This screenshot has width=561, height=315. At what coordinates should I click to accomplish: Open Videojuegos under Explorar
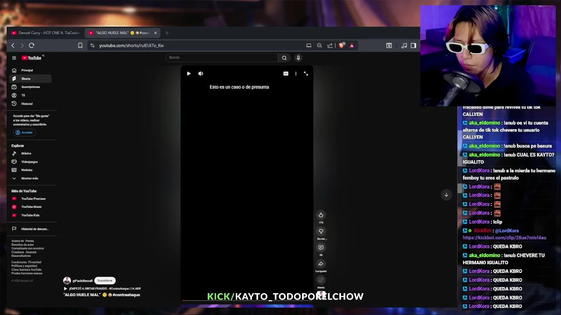click(x=30, y=162)
